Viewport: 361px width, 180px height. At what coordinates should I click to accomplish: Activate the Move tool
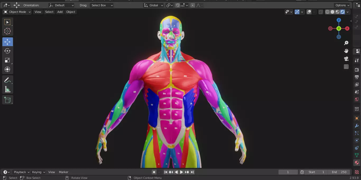click(7, 42)
